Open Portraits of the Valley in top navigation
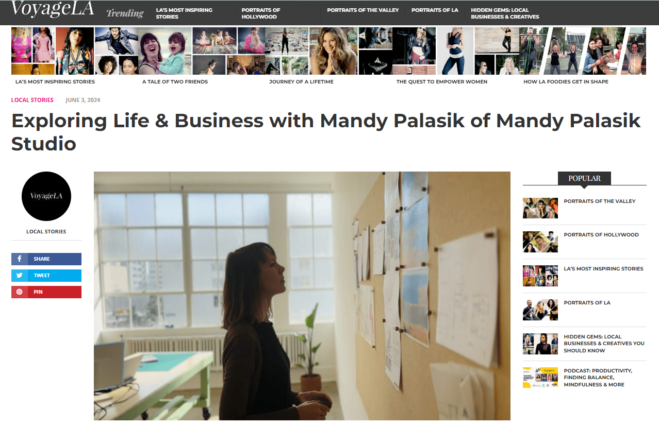659x425 pixels. [363, 10]
